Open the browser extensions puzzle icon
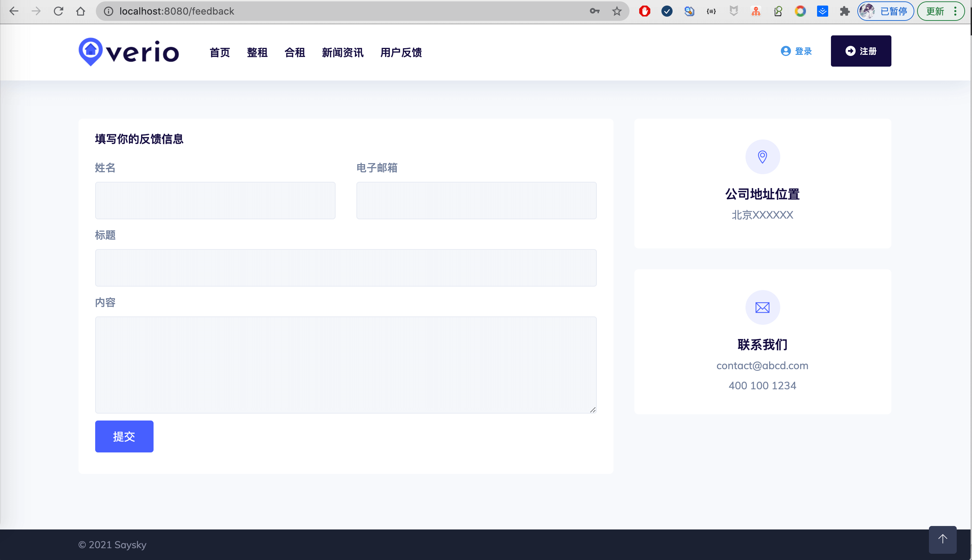972x560 pixels. click(x=845, y=11)
